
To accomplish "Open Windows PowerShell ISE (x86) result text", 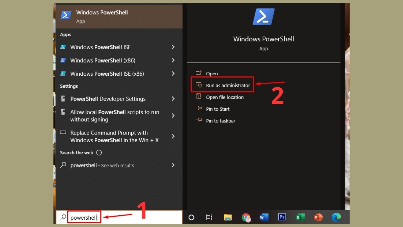I will coord(107,74).
